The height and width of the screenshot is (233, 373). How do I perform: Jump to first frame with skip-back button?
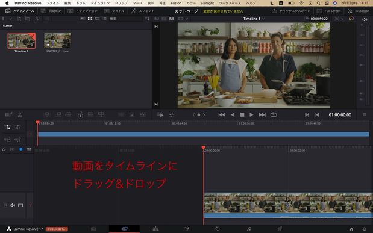tap(222, 115)
